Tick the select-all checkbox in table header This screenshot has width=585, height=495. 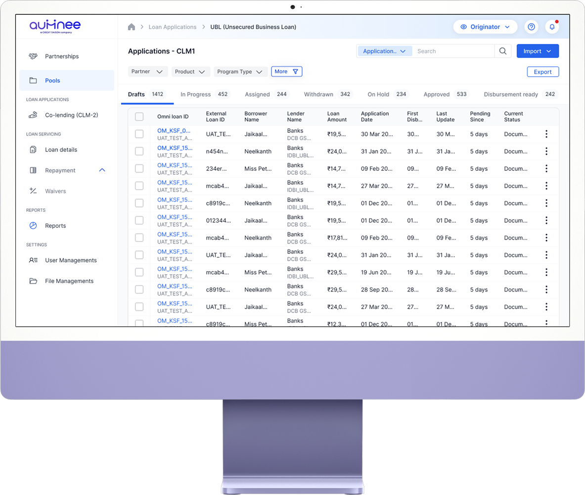point(139,117)
